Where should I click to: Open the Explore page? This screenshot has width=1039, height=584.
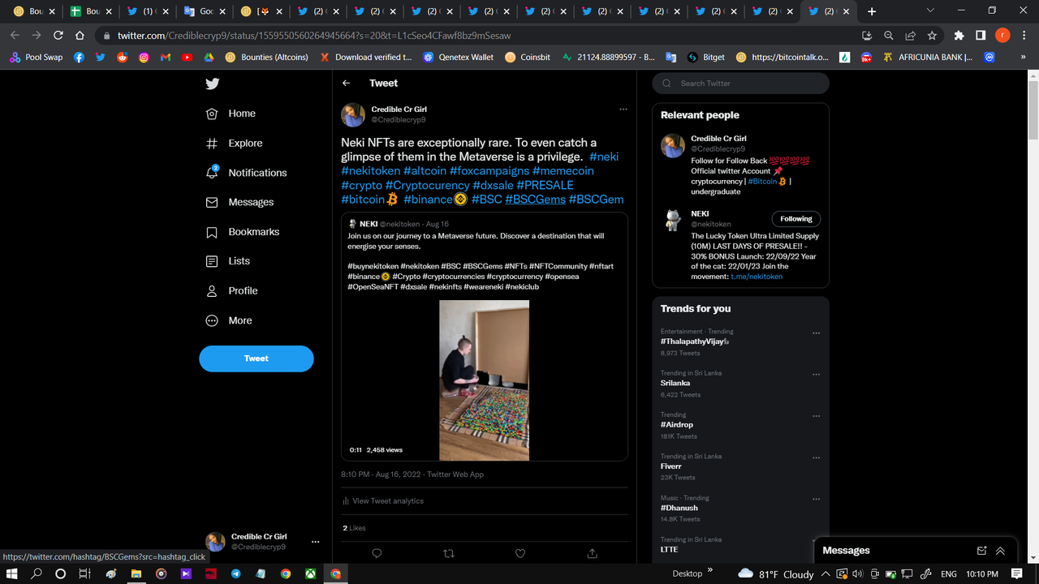[x=244, y=143]
